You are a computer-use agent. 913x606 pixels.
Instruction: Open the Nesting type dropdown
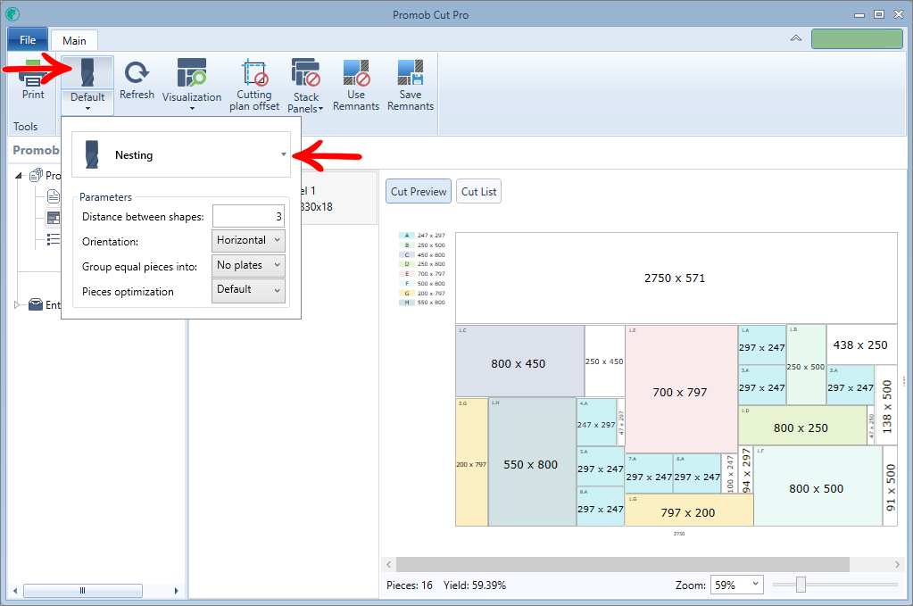pos(181,155)
